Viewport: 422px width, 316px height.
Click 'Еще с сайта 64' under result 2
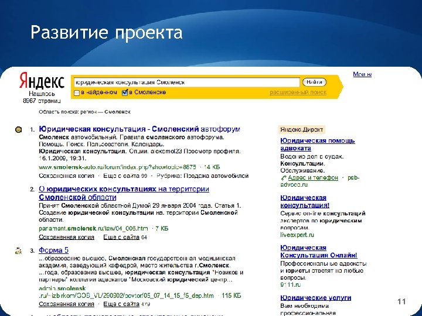[125, 237]
